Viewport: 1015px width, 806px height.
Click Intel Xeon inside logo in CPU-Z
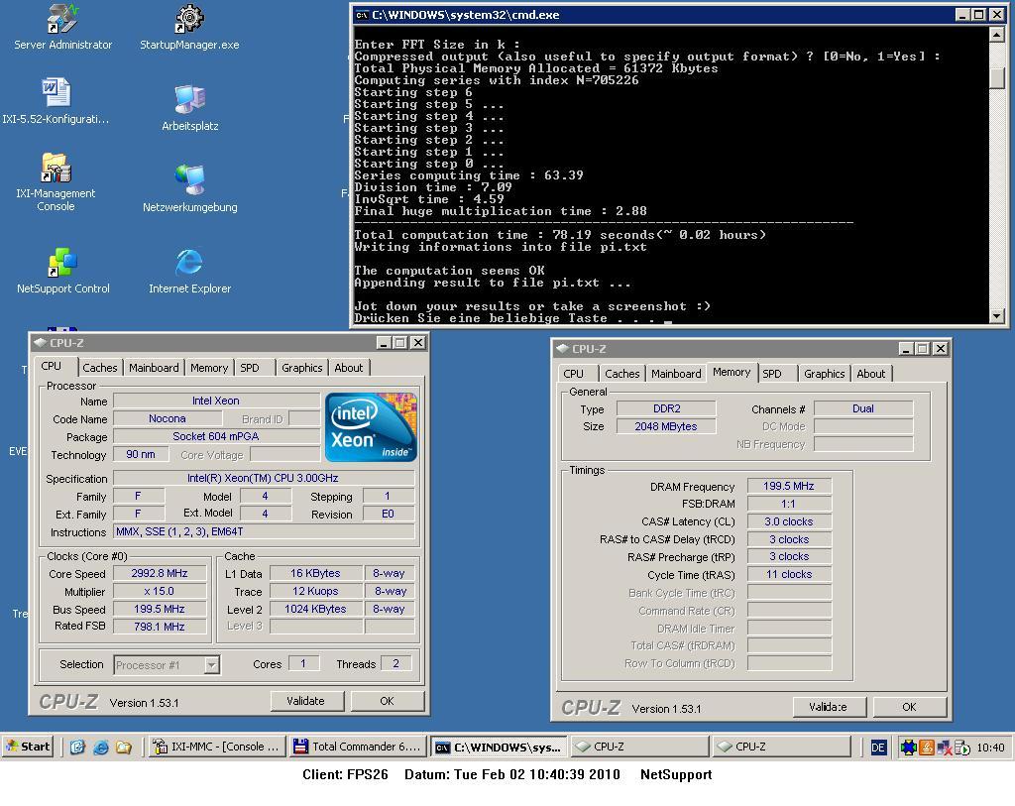pos(371,426)
